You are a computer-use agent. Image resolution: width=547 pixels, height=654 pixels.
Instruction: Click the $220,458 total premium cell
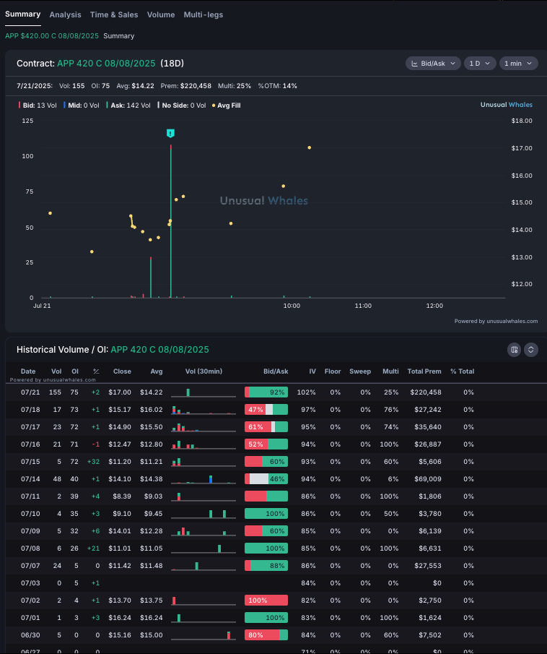[425, 392]
